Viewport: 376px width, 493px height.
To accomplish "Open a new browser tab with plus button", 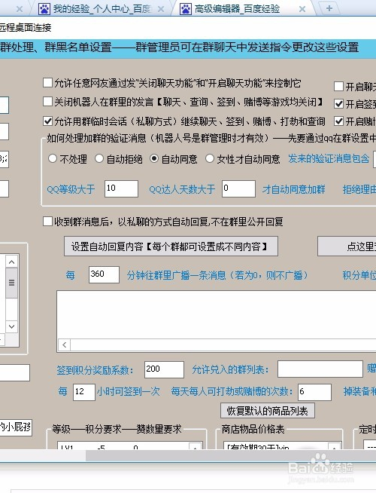I will click(x=329, y=8).
